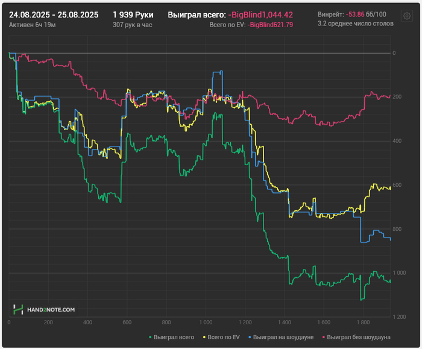This screenshot has height=349, width=422.
Task: Click the y-axis label 0
Action: tap(394, 53)
